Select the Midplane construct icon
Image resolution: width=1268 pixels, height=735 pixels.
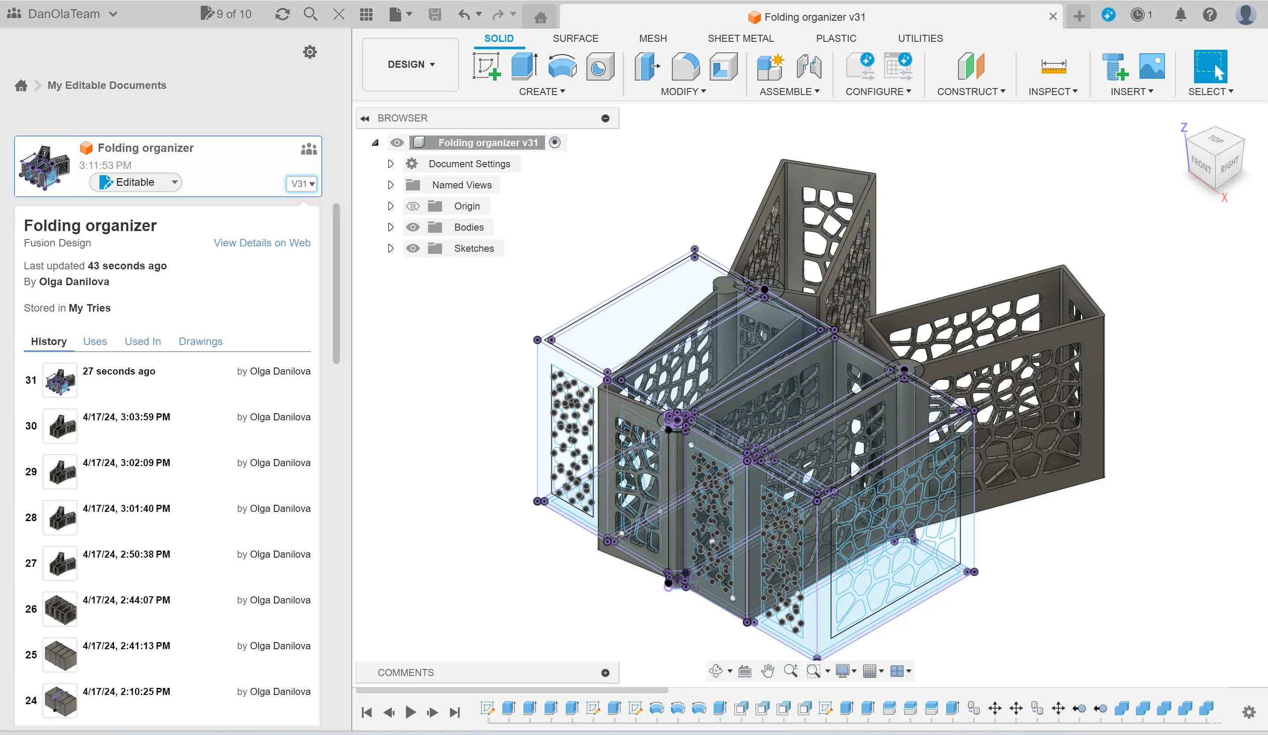pos(971,66)
